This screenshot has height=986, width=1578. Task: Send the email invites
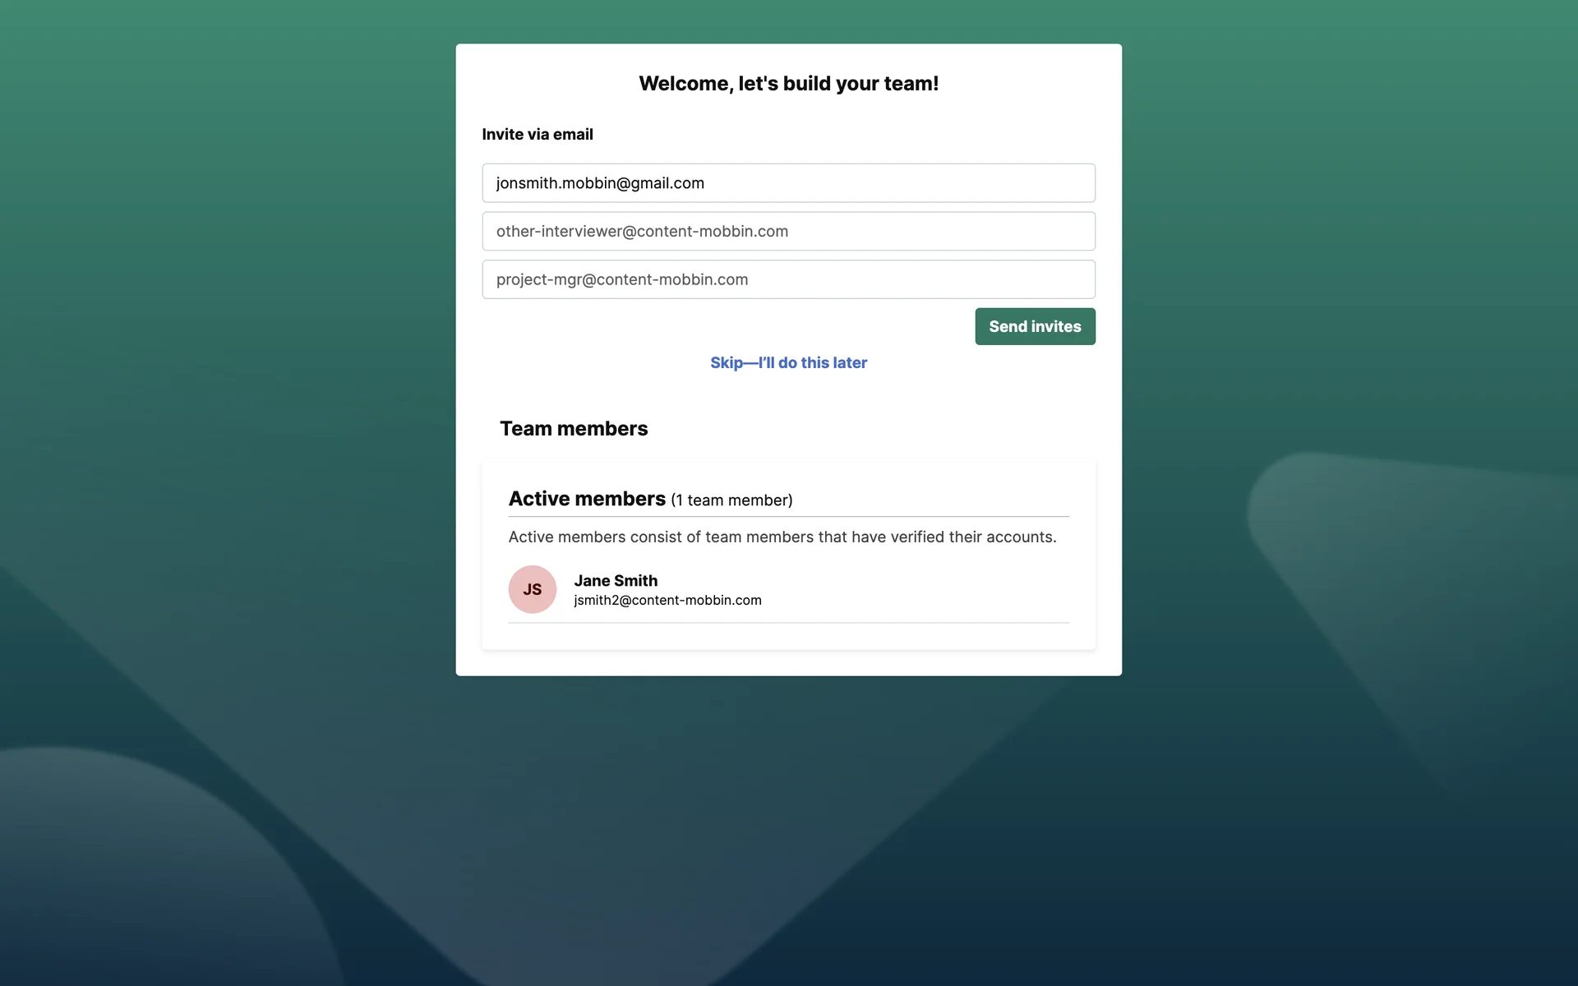click(1035, 326)
